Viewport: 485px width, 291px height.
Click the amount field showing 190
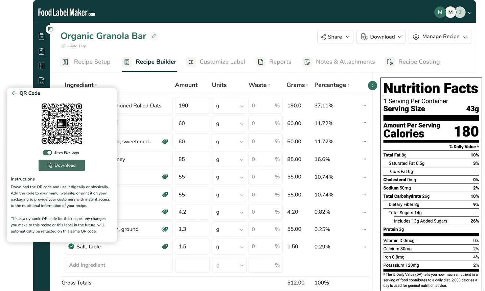(192, 105)
